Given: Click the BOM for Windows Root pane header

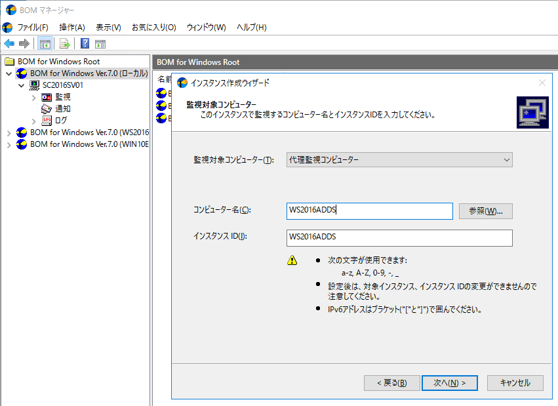Looking at the screenshot, I should (x=355, y=62).
